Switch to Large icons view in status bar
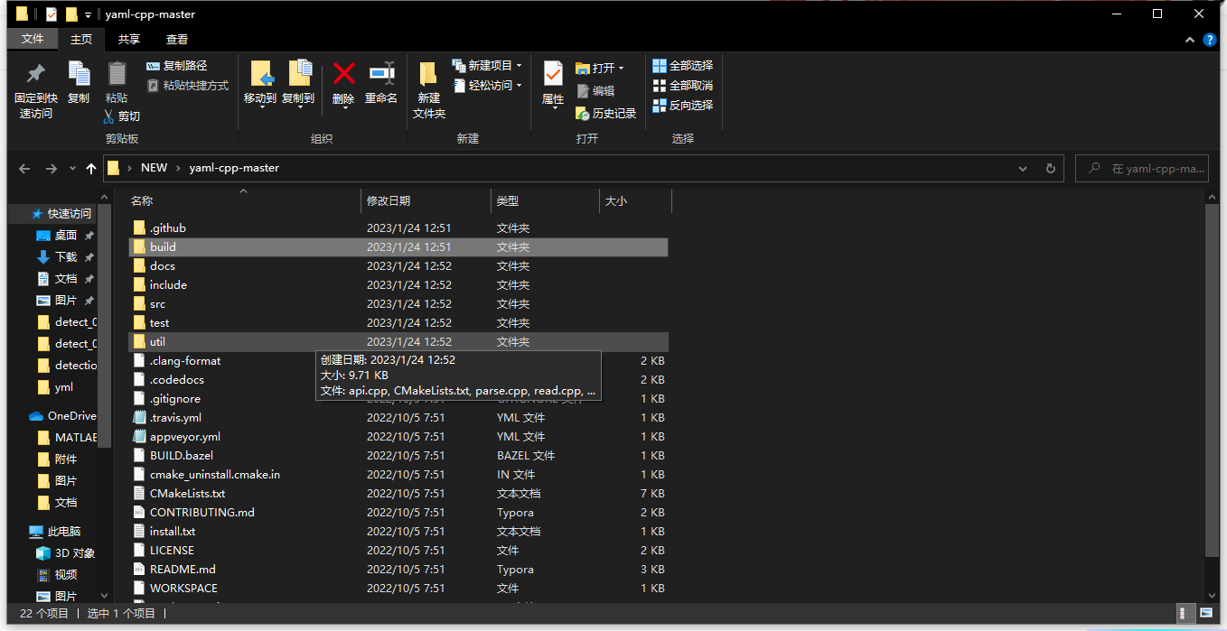This screenshot has height=631, width=1227. click(x=1207, y=615)
